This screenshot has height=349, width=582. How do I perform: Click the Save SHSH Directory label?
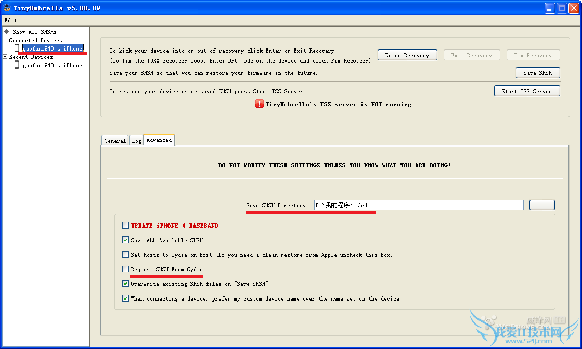277,205
